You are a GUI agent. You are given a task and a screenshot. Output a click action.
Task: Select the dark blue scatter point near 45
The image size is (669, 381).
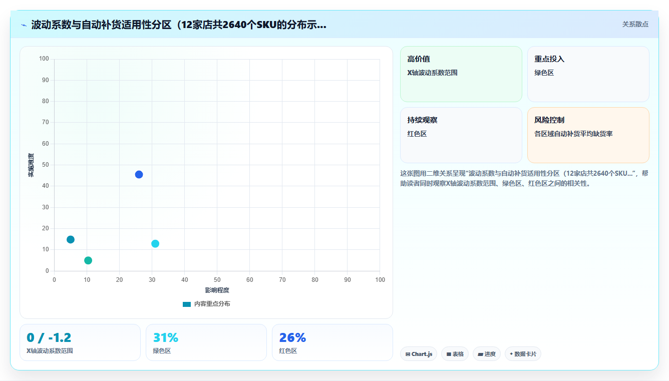click(139, 174)
